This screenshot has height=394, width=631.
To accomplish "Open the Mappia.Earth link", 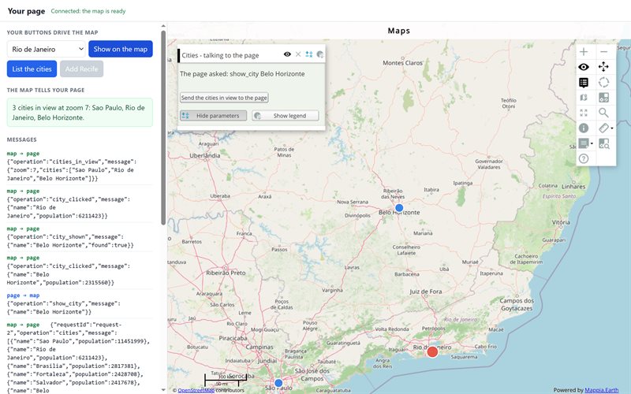I will (601, 390).
